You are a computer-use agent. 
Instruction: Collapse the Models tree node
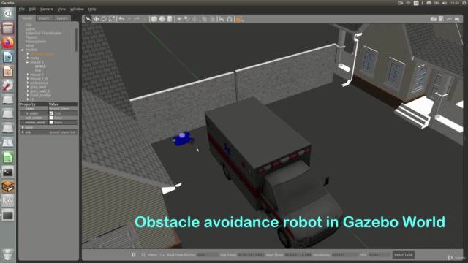point(23,50)
